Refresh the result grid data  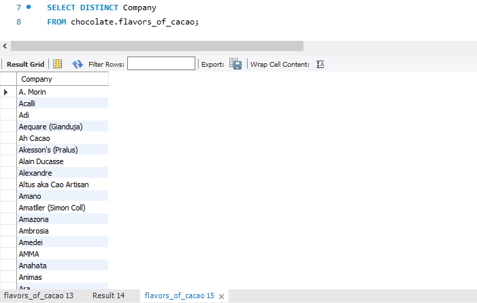point(77,64)
